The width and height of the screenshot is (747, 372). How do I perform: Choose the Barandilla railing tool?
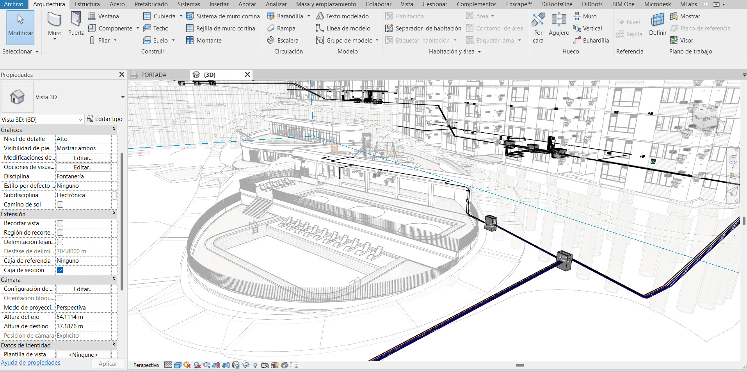[285, 16]
